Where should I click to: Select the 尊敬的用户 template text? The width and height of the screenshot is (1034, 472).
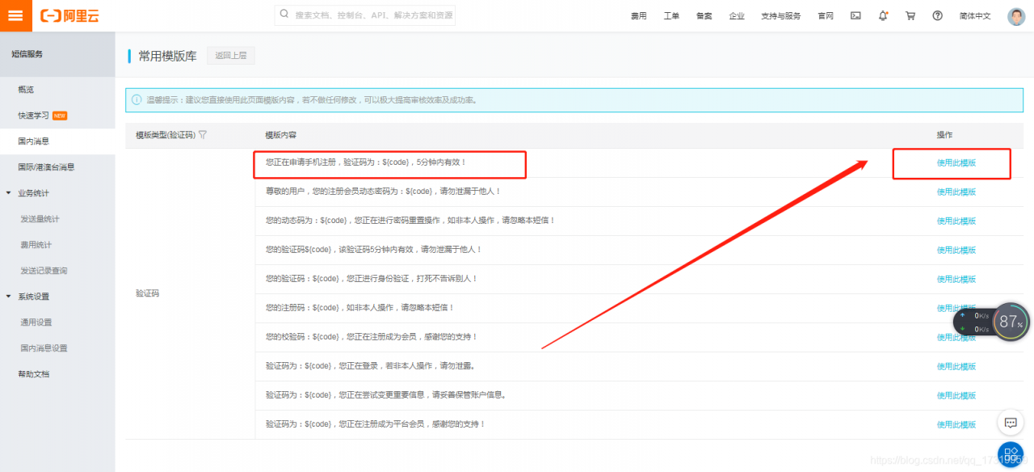[383, 192]
